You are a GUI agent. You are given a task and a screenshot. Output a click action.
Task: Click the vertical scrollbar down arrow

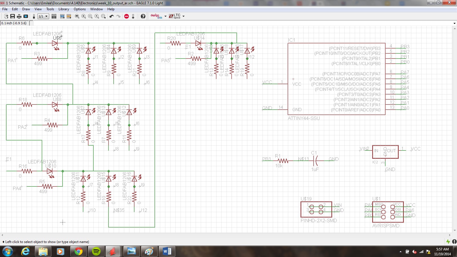[454, 230]
